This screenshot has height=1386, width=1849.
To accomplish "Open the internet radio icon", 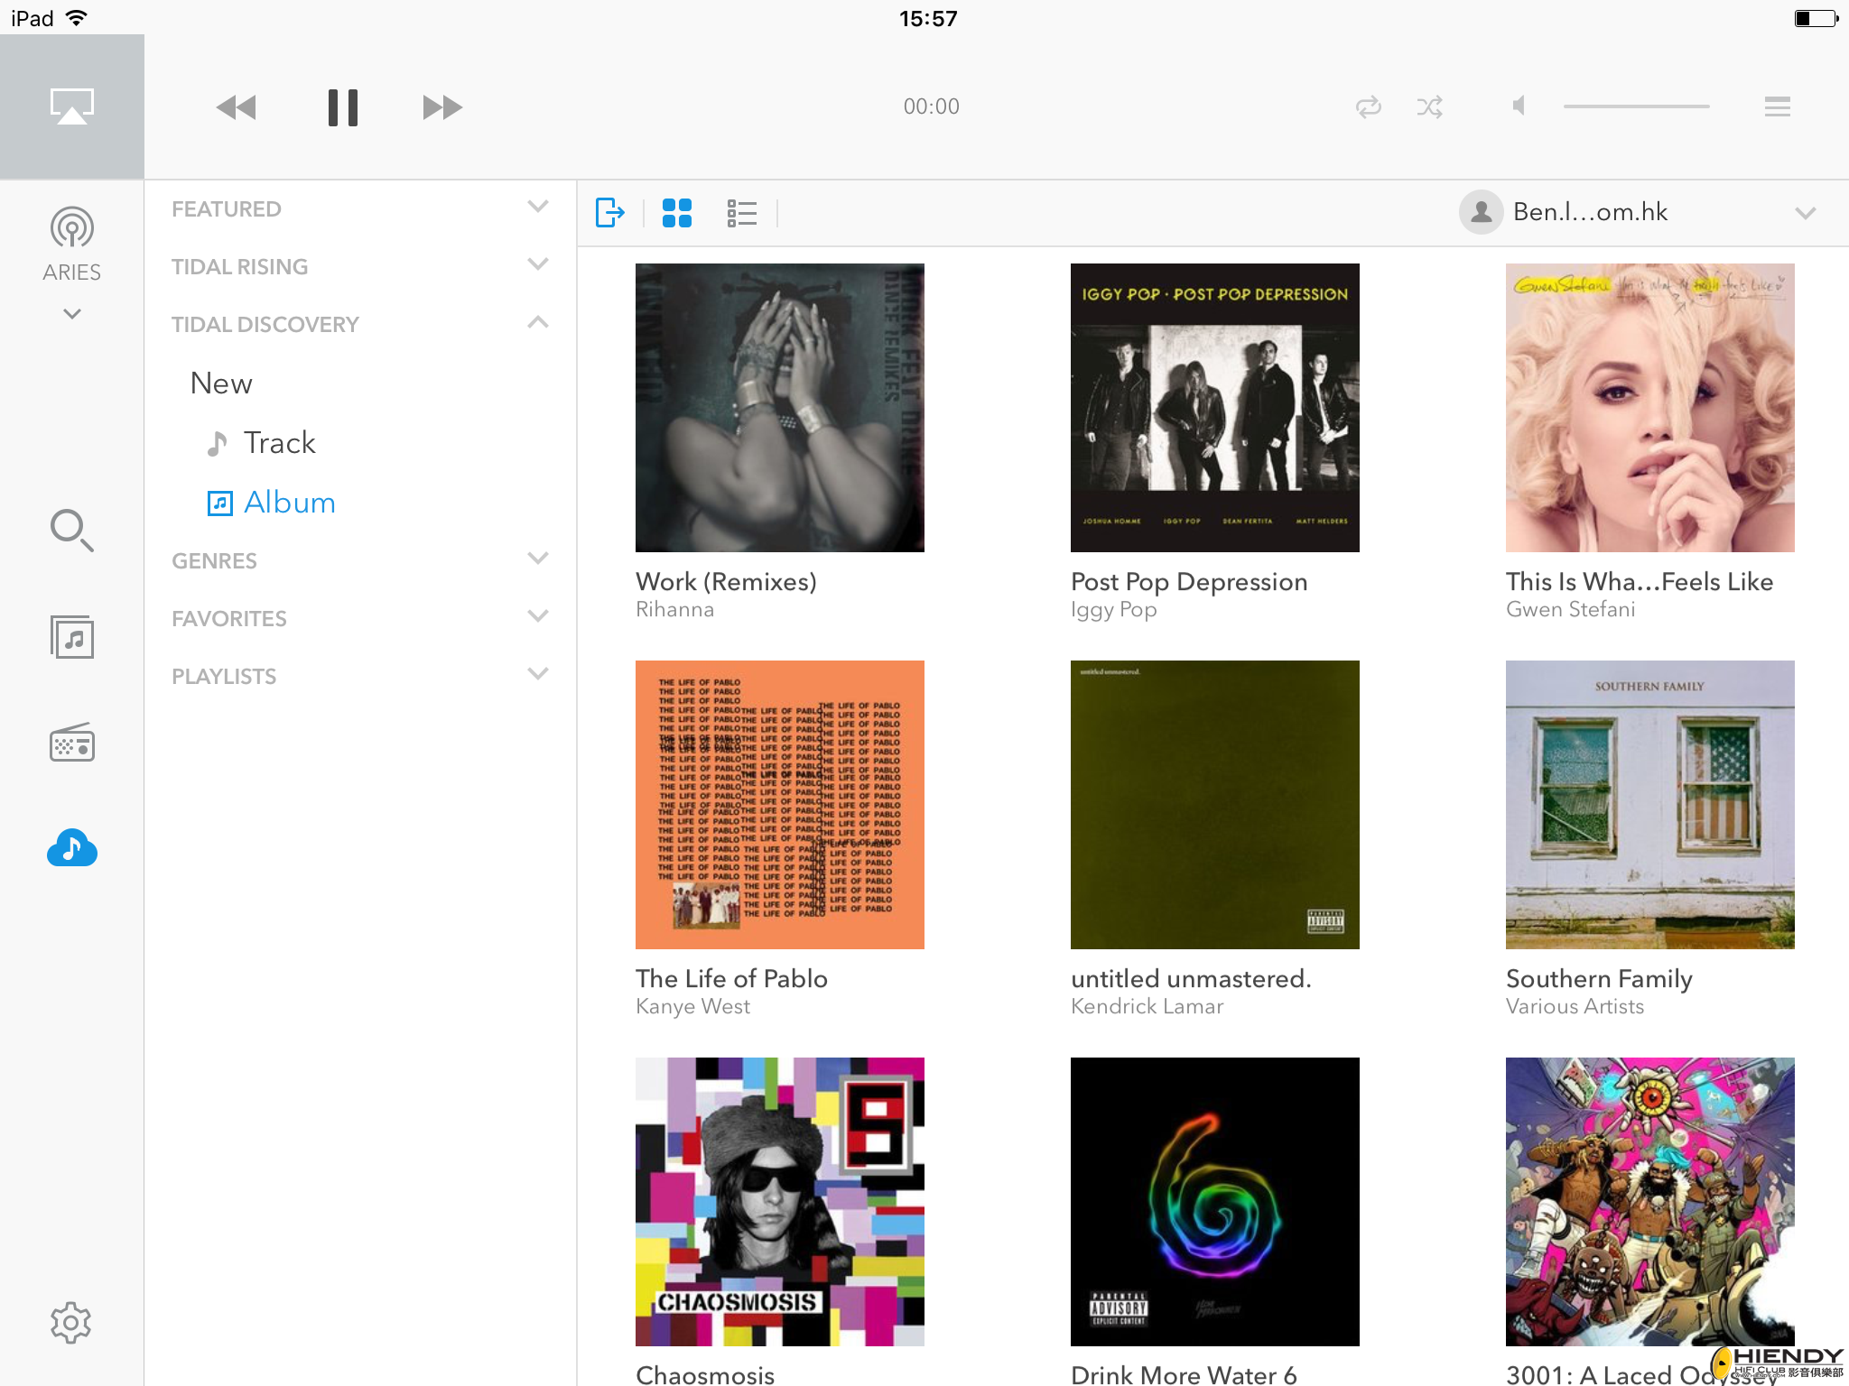I will point(72,743).
